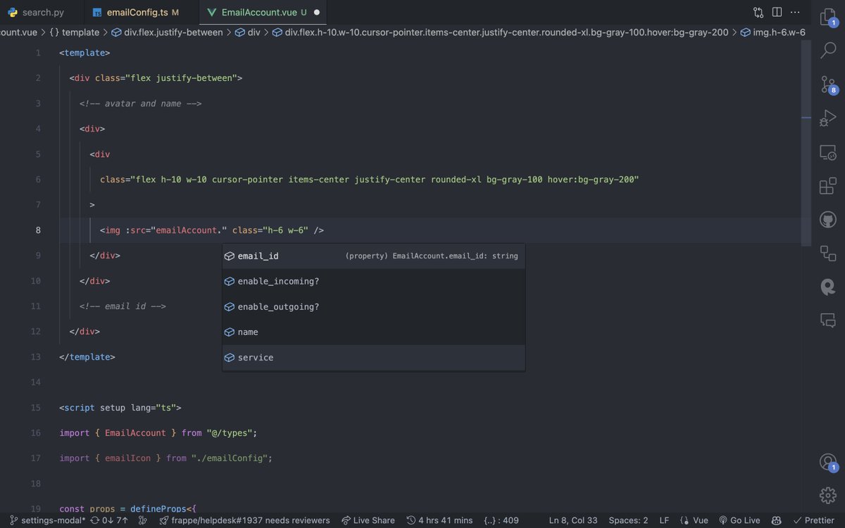This screenshot has width=845, height=528.
Task: Click the plain div breadcrumb item
Action: click(x=247, y=32)
